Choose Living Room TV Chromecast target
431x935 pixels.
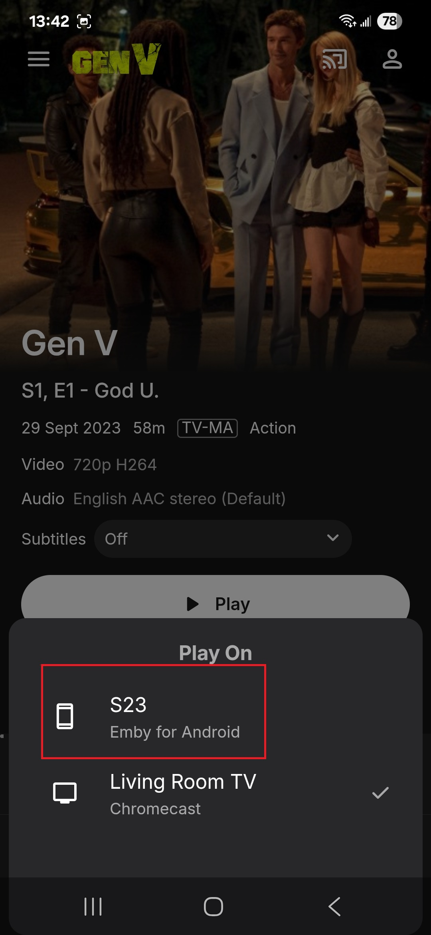(x=215, y=793)
